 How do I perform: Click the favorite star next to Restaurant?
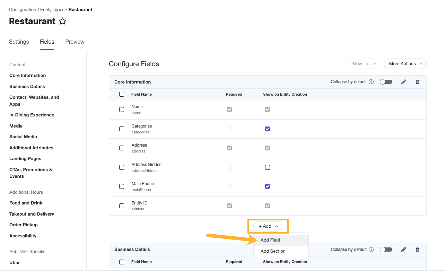pos(62,21)
